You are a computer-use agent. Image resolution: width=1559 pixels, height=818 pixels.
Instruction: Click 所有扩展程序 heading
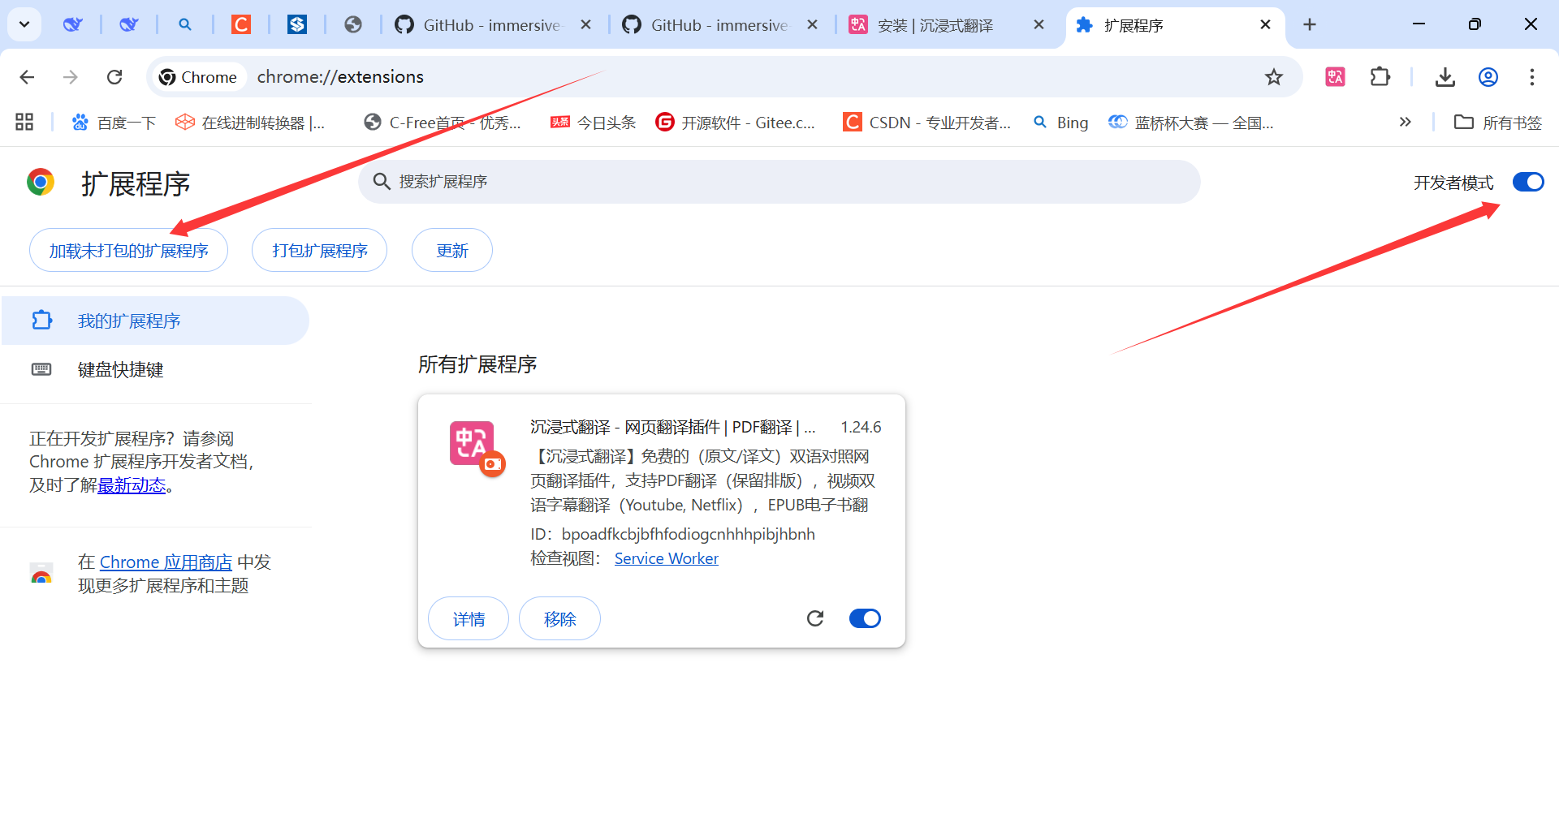coord(477,364)
